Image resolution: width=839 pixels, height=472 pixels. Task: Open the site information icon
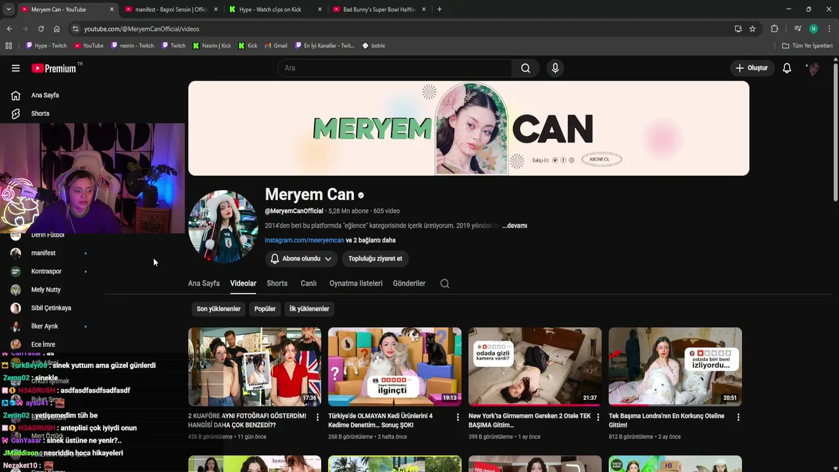tap(75, 29)
